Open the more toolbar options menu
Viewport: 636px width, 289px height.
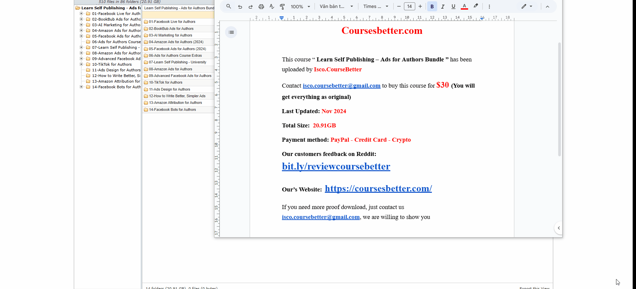[489, 6]
